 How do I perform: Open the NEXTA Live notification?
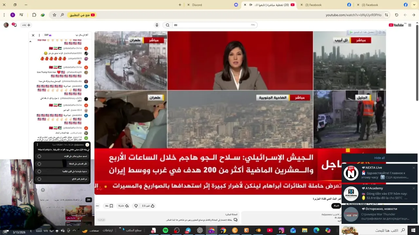coord(380,173)
